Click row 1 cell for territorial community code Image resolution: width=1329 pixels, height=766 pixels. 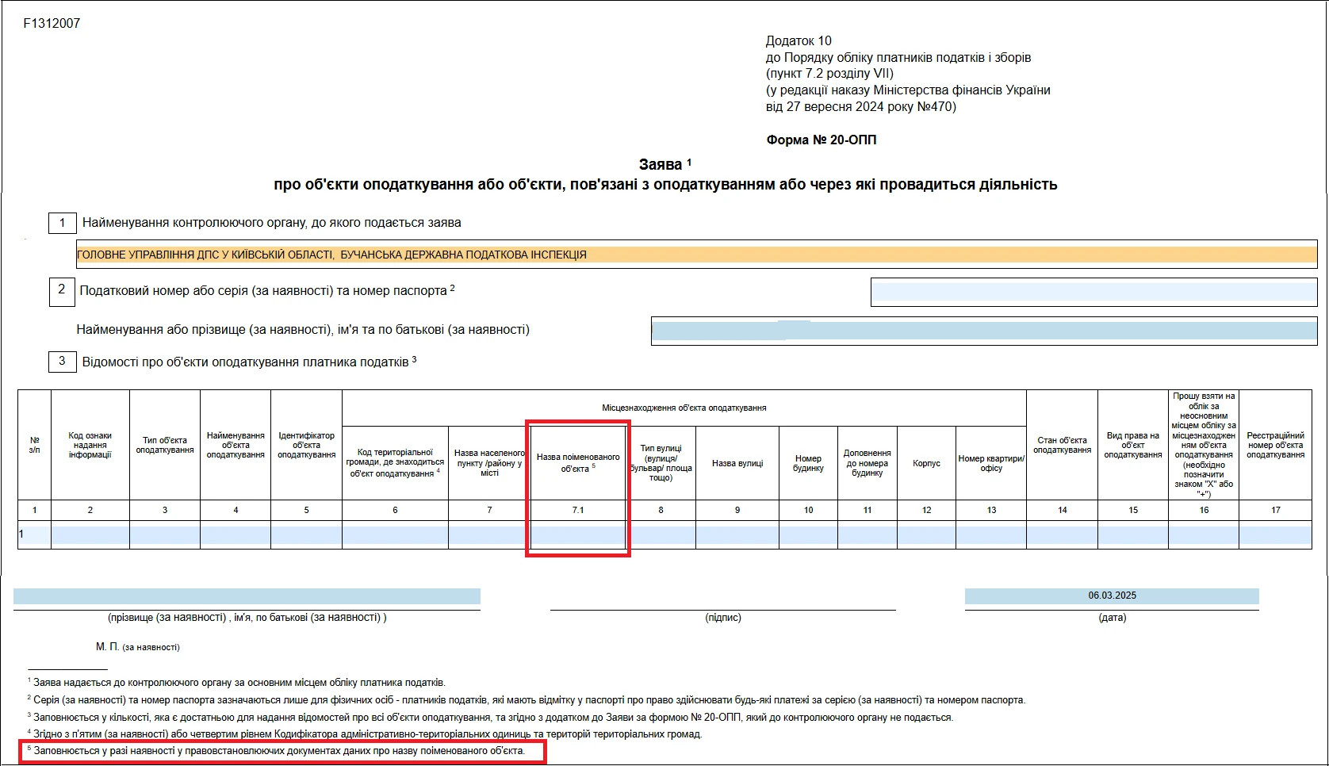[395, 535]
